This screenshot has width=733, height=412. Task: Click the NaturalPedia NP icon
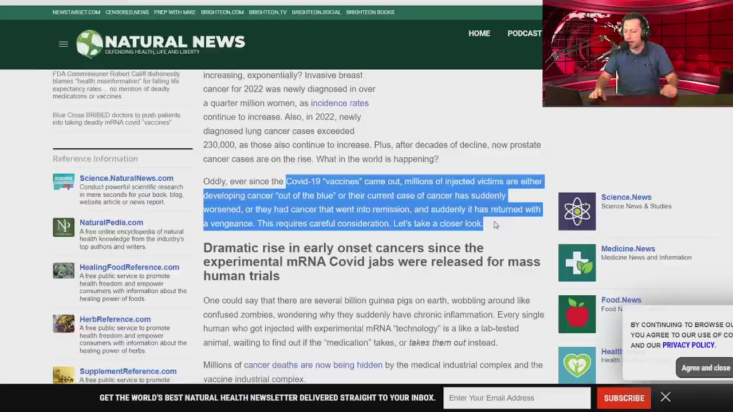coord(64,227)
